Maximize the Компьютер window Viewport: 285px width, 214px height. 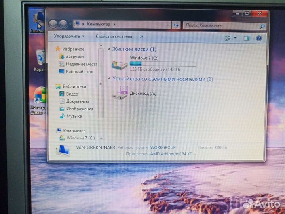247,13
